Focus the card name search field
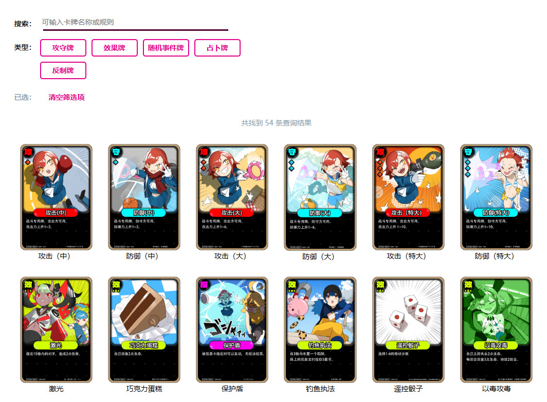547x402 pixels. click(135, 22)
